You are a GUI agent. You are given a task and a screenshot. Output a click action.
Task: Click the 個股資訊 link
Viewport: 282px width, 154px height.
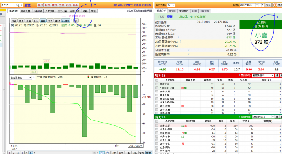(118, 5)
